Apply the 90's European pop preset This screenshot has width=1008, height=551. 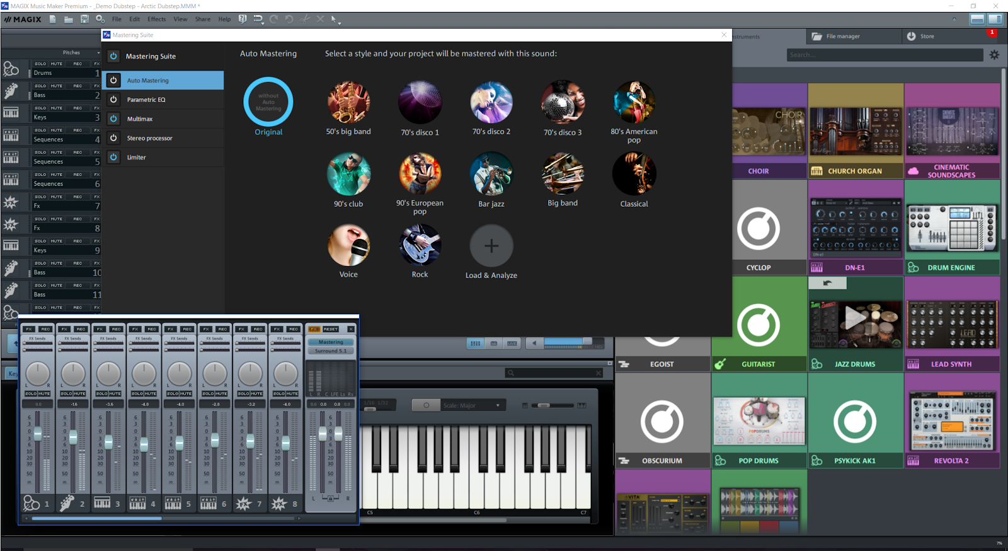click(420, 174)
